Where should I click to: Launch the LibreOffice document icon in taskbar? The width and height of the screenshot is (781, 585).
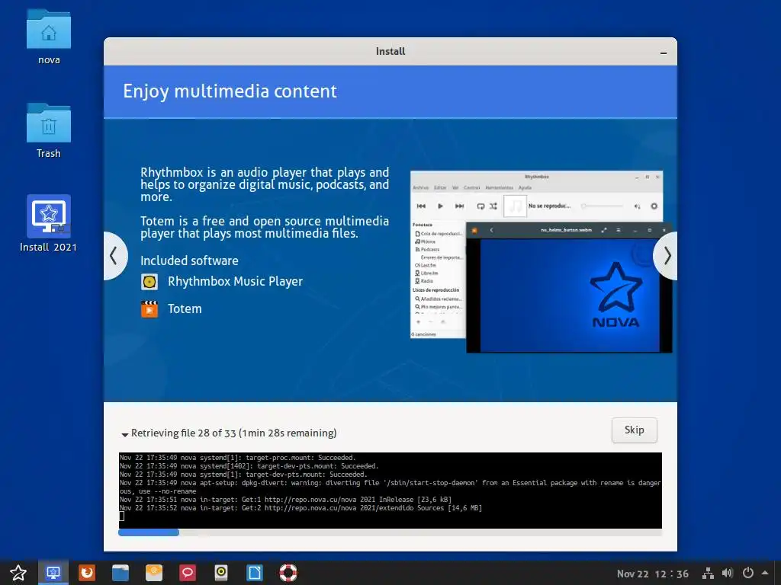click(x=255, y=573)
